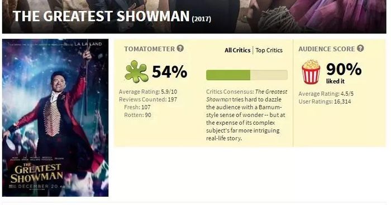The width and height of the screenshot is (391, 205).
Task: Click the 90% audience score
Action: coord(344,69)
